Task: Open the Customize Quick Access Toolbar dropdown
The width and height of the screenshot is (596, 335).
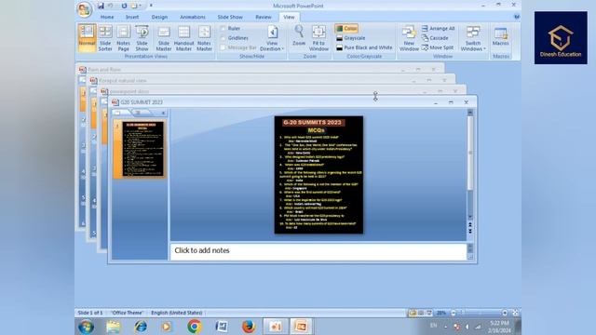Action: (x=151, y=6)
